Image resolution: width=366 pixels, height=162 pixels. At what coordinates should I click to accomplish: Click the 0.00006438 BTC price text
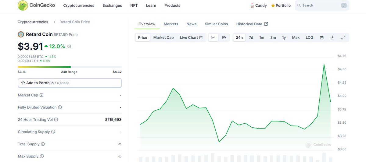click(30, 57)
